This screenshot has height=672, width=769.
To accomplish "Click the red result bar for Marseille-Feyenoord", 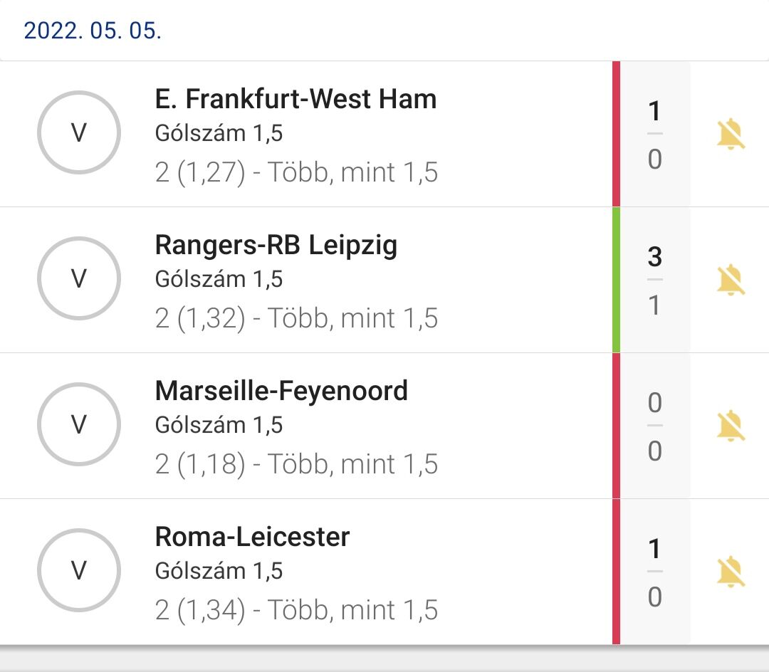I will coord(617,426).
